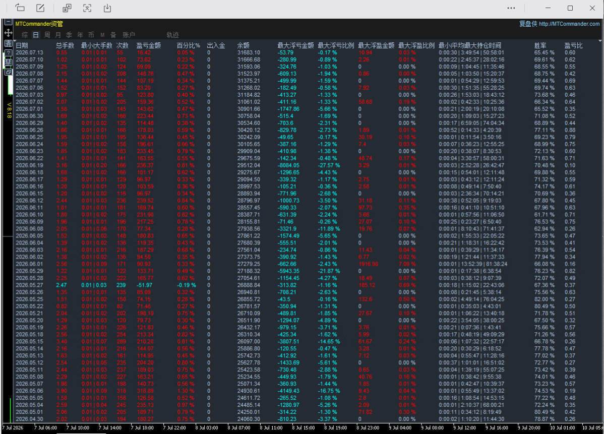Click the question mark help icon
This screenshot has height=434, width=604.
8,53
